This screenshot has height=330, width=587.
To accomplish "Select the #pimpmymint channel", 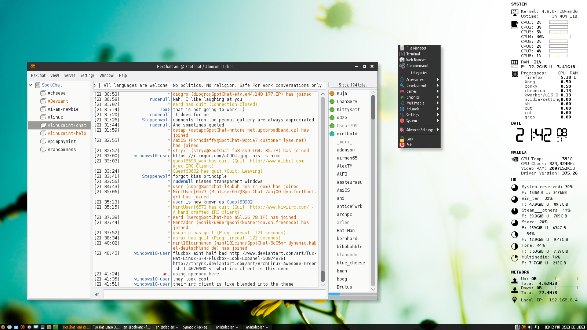I will [x=62, y=142].
